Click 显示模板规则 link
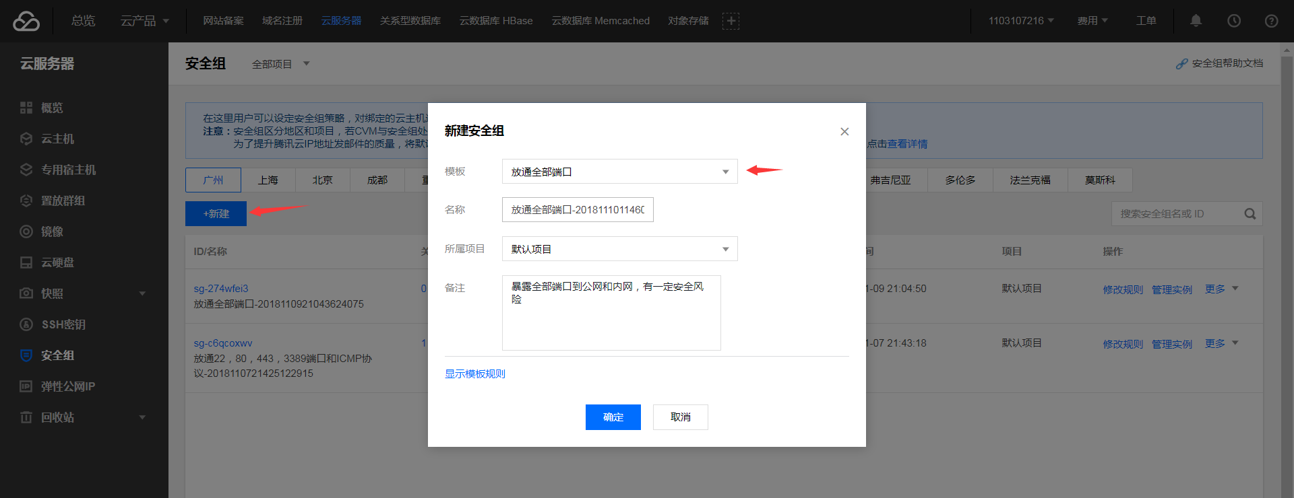 475,374
